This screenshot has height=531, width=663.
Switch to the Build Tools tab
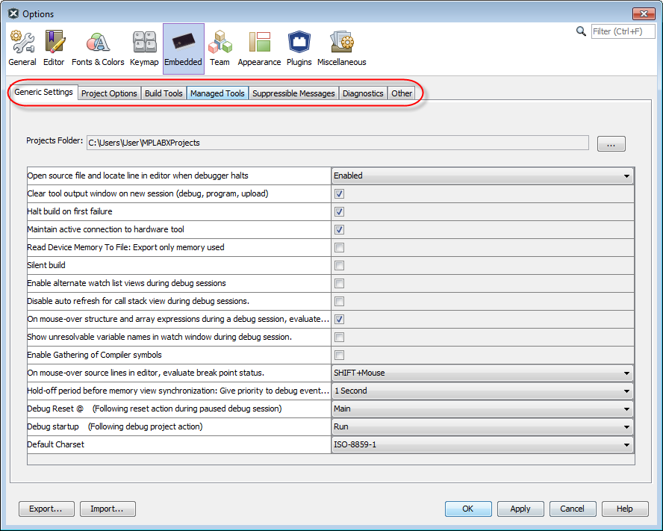pyautogui.click(x=164, y=93)
